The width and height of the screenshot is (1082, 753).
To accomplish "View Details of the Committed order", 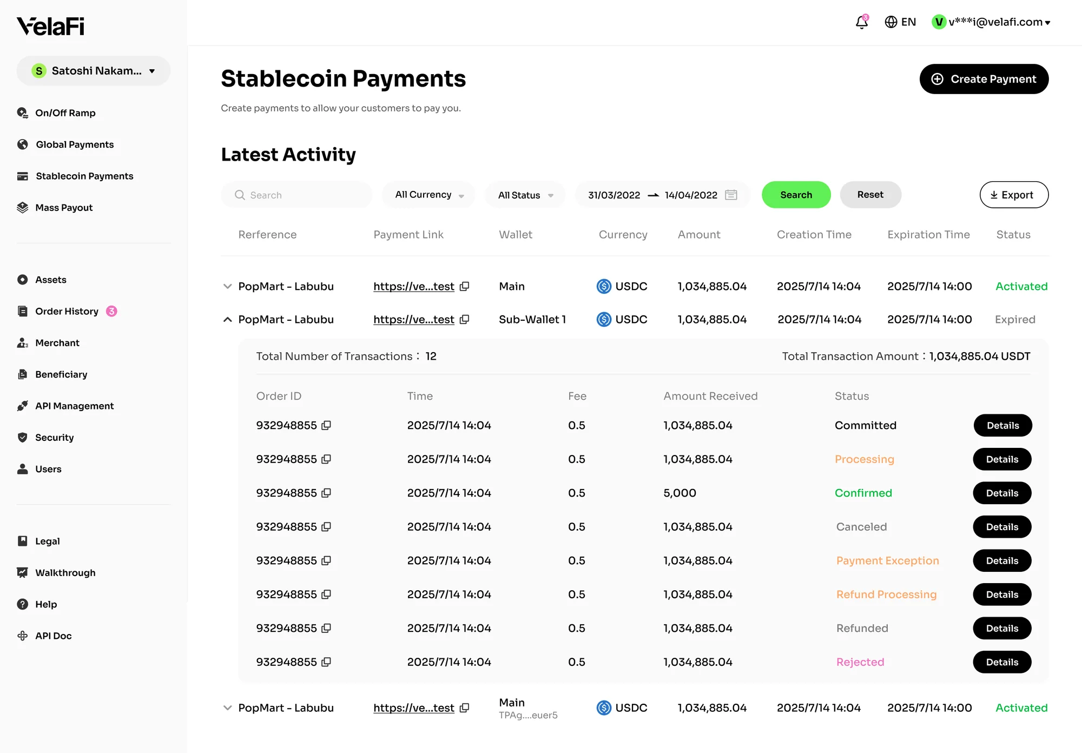I will (x=1002, y=426).
